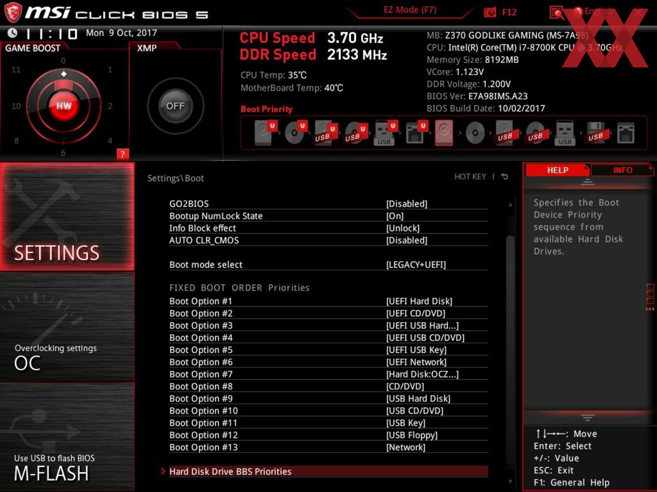Open Hard Disk Drive BBS Priorities
The image size is (657, 492).
point(328,471)
